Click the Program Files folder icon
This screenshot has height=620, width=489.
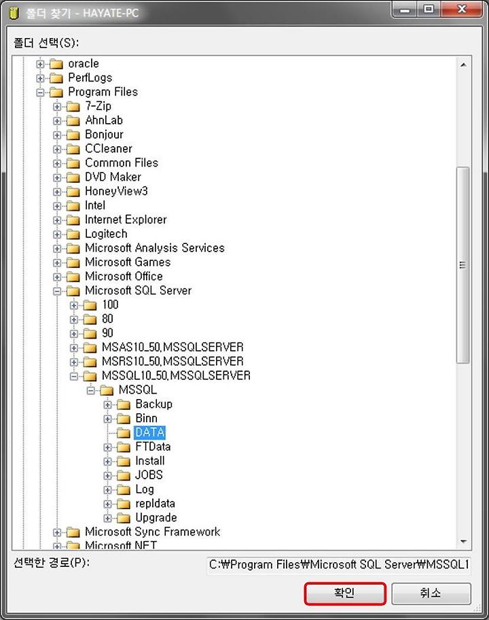click(x=56, y=92)
